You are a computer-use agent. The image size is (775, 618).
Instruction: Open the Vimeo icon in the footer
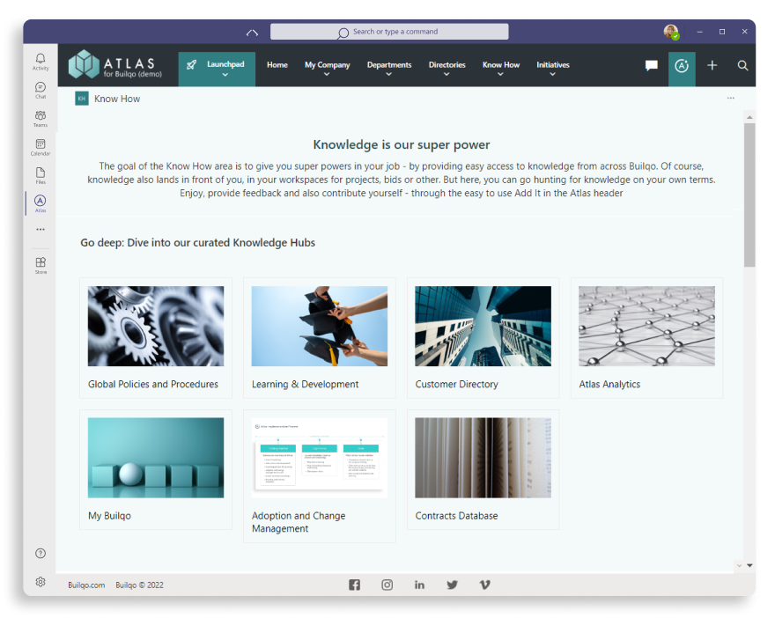[484, 585]
